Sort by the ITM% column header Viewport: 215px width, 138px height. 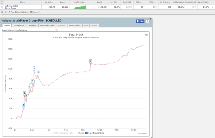[x=151, y=2]
